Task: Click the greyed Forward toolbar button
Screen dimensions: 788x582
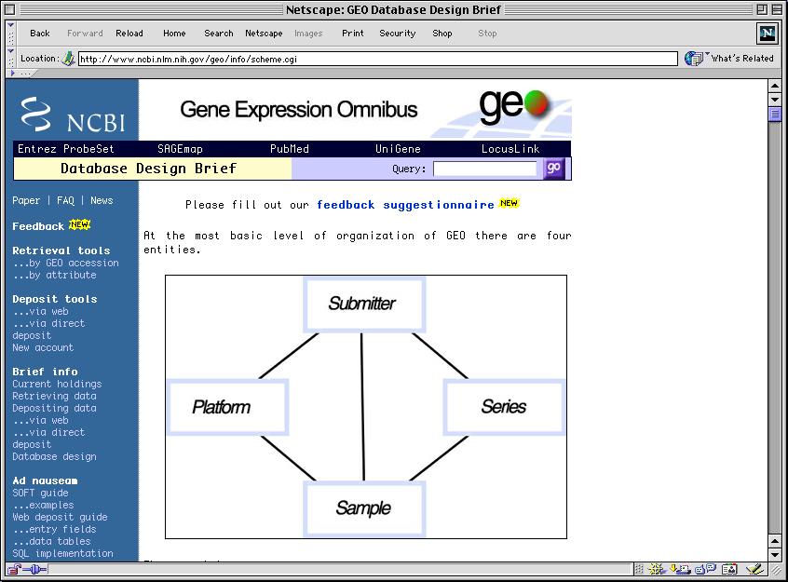Action: [x=85, y=34]
